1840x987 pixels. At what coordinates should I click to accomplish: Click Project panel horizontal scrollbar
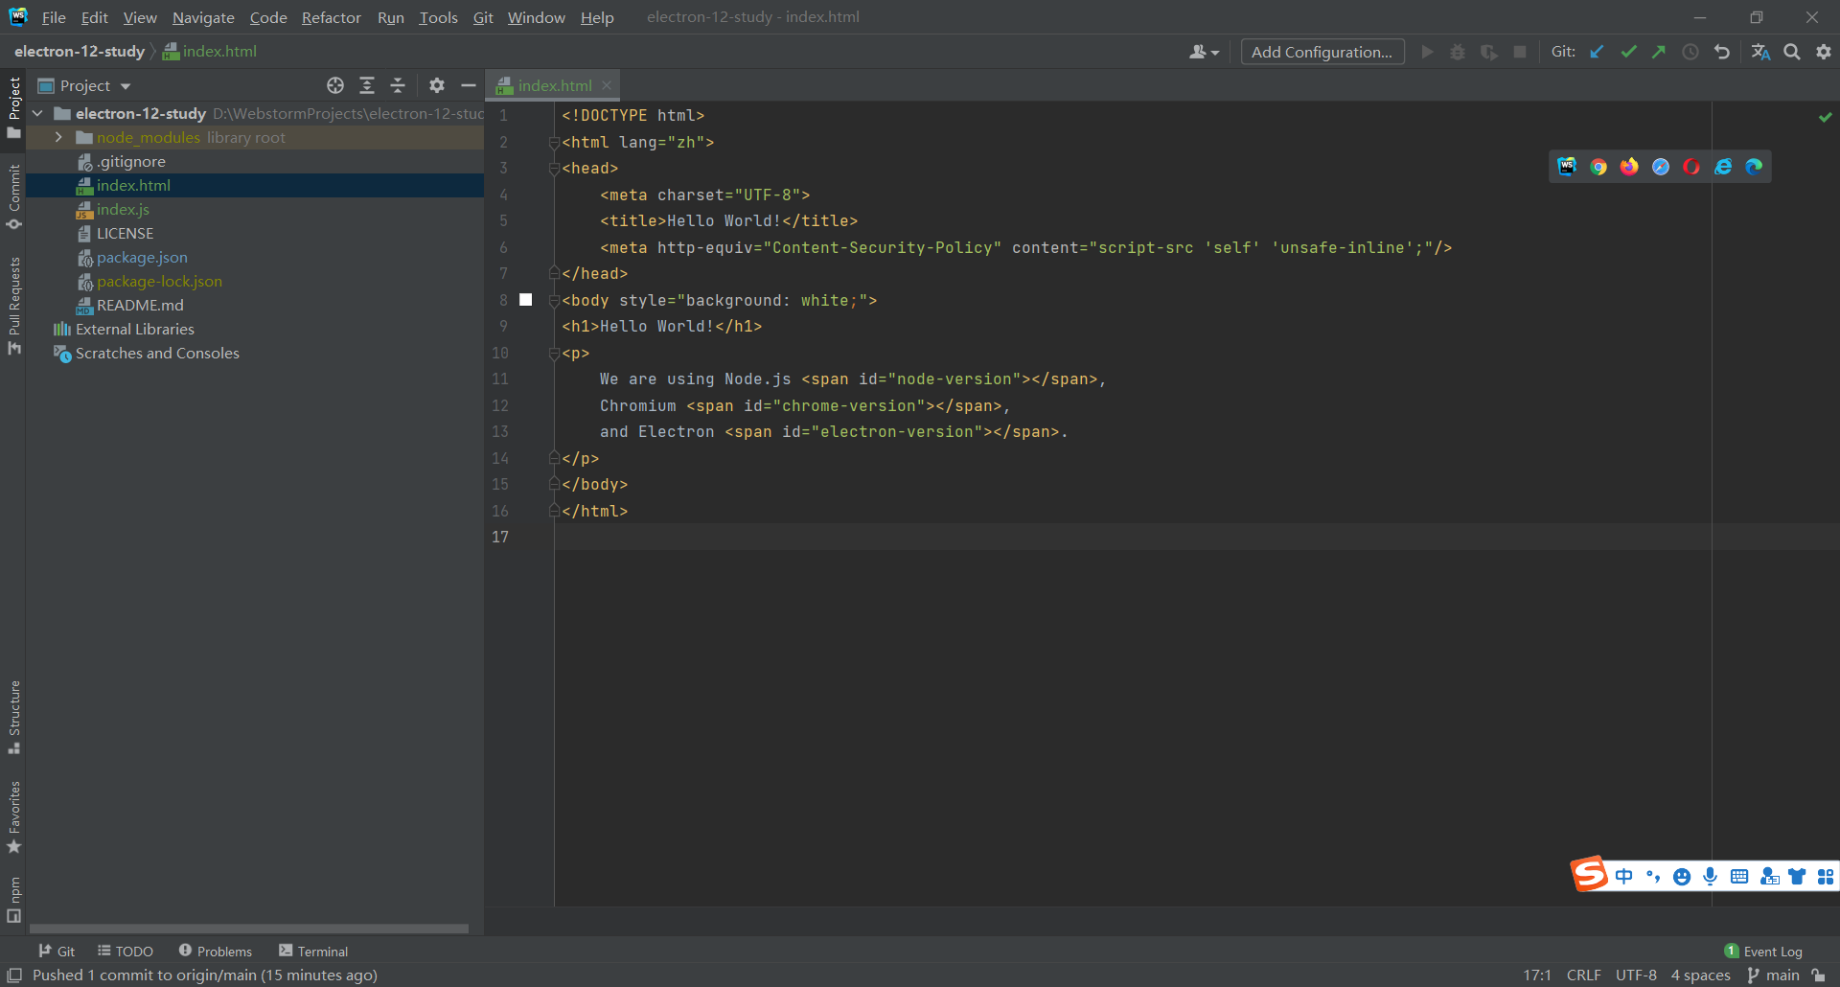[x=249, y=929]
